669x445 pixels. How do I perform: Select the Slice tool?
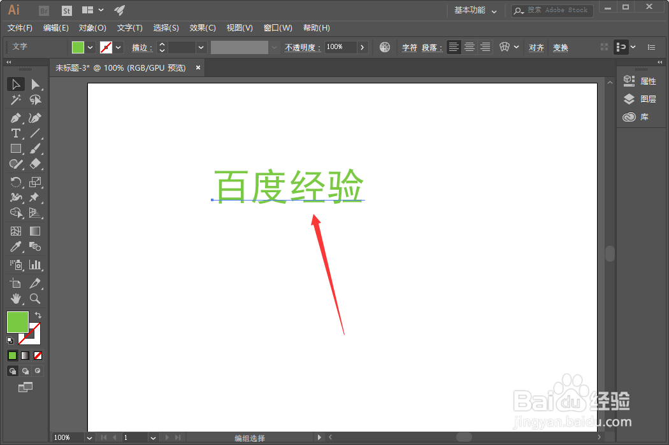[35, 283]
